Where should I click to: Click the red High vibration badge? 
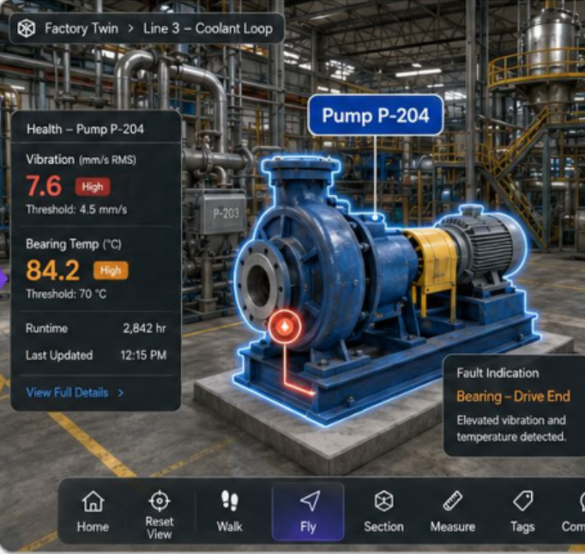click(93, 186)
